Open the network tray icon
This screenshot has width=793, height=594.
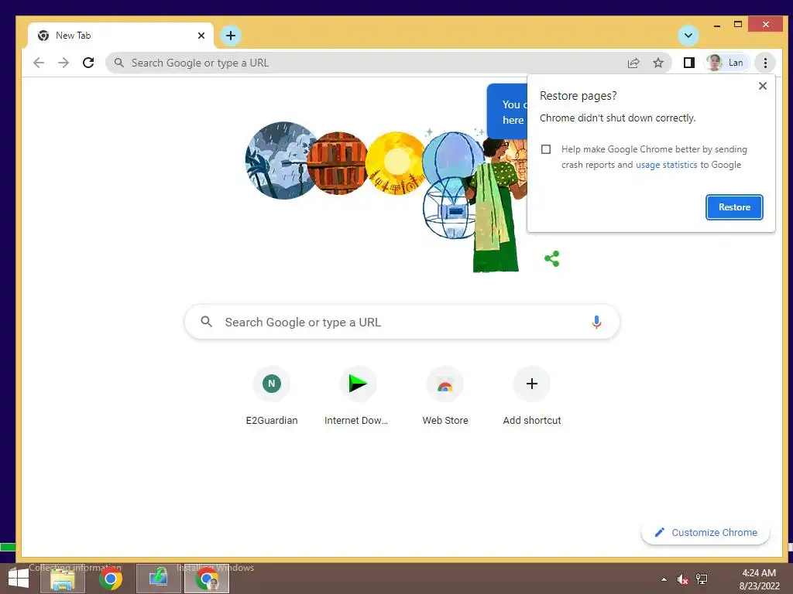pos(702,579)
